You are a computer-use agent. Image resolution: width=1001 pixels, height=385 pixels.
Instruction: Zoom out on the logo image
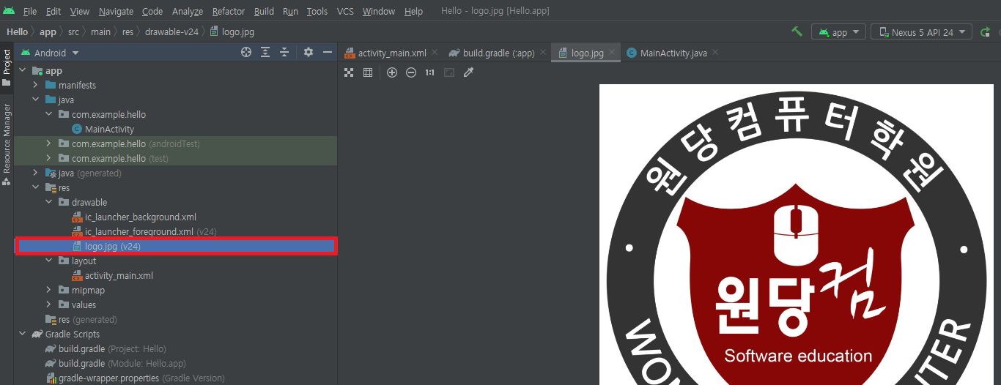click(411, 72)
